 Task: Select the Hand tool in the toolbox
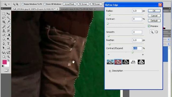coord(4,57)
